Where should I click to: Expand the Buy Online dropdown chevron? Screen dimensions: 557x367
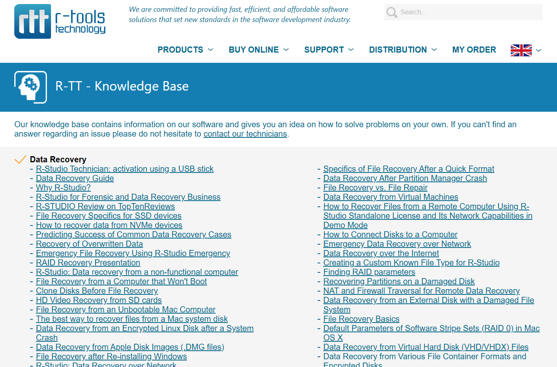(286, 50)
